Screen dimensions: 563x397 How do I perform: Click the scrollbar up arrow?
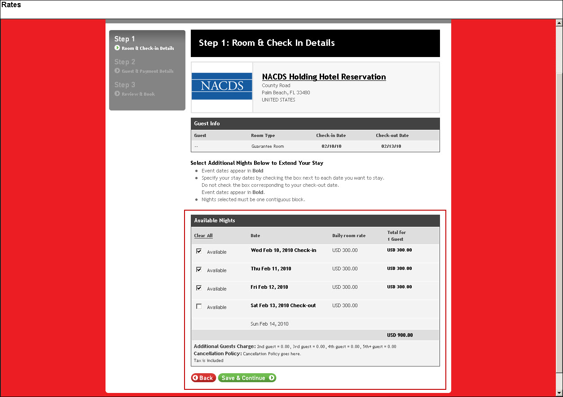[559, 23]
